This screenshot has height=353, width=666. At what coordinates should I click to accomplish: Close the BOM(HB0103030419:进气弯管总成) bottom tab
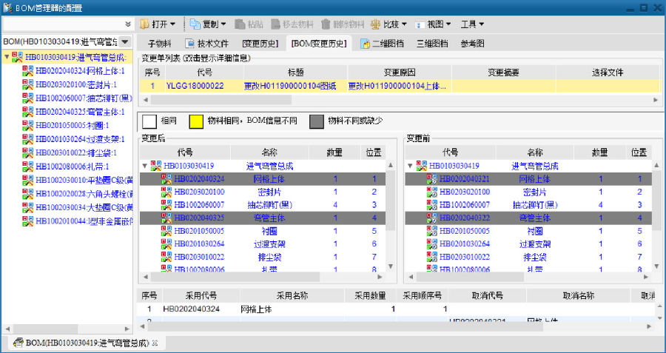[x=155, y=343]
